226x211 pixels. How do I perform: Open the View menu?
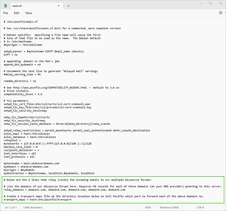click(x=29, y=13)
